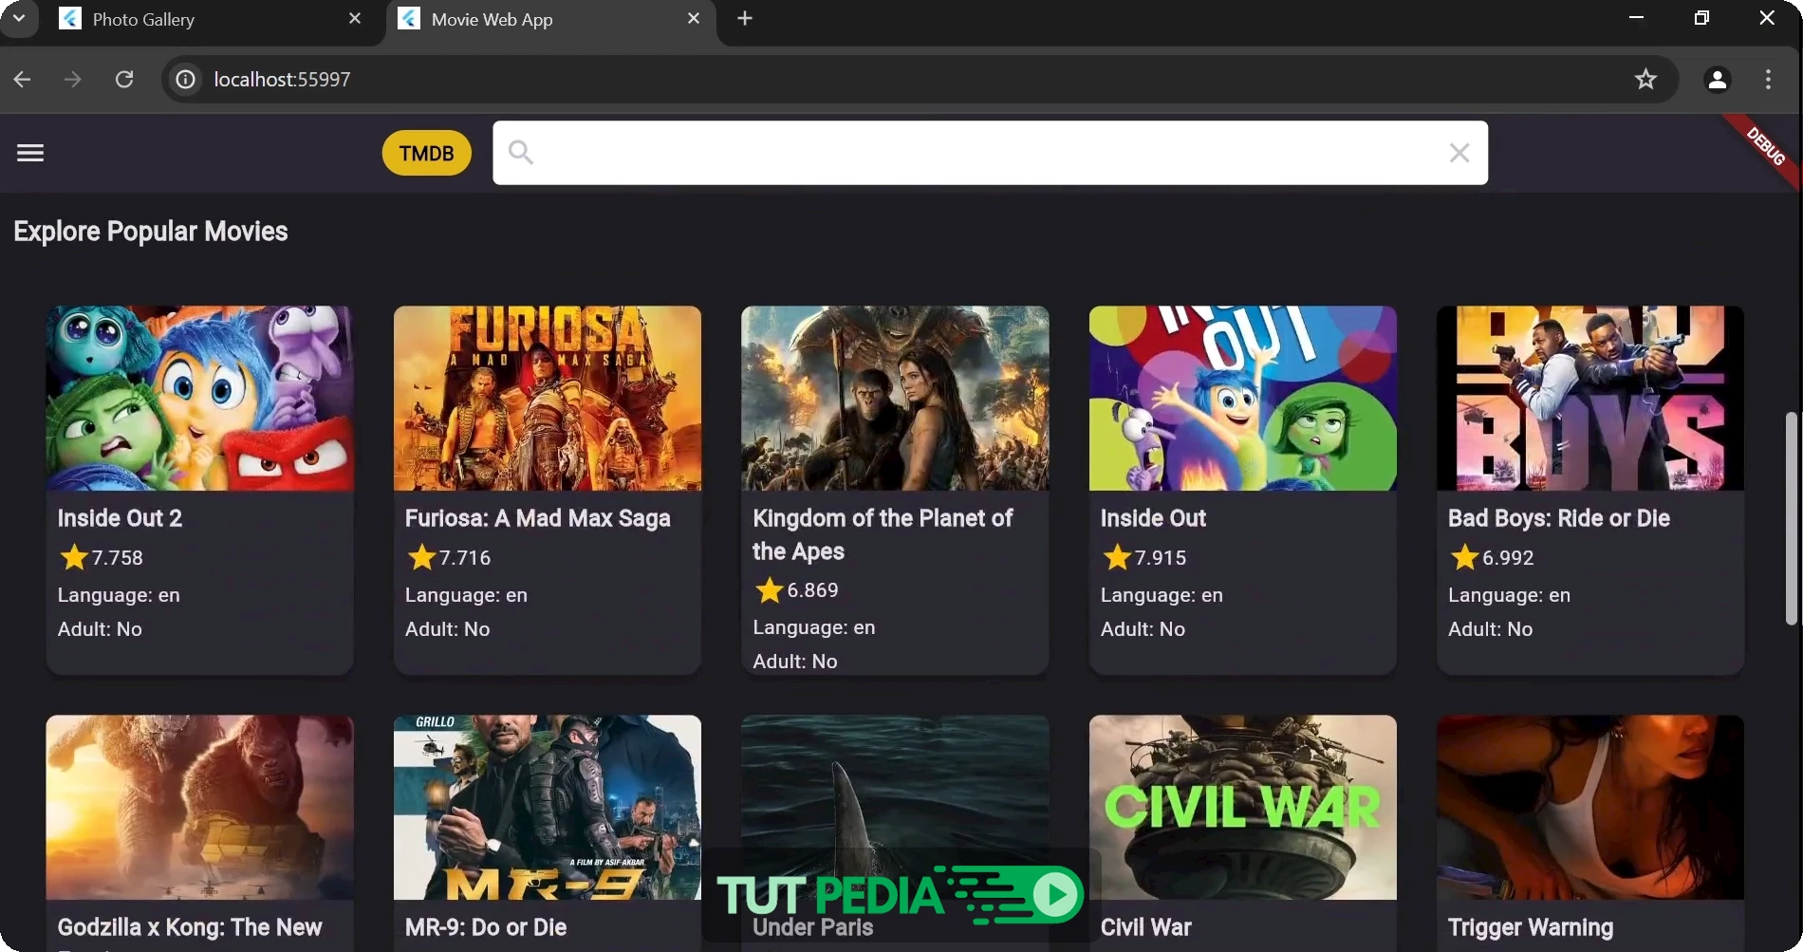Go back in browser history
This screenshot has height=952, width=1803.
click(x=23, y=80)
